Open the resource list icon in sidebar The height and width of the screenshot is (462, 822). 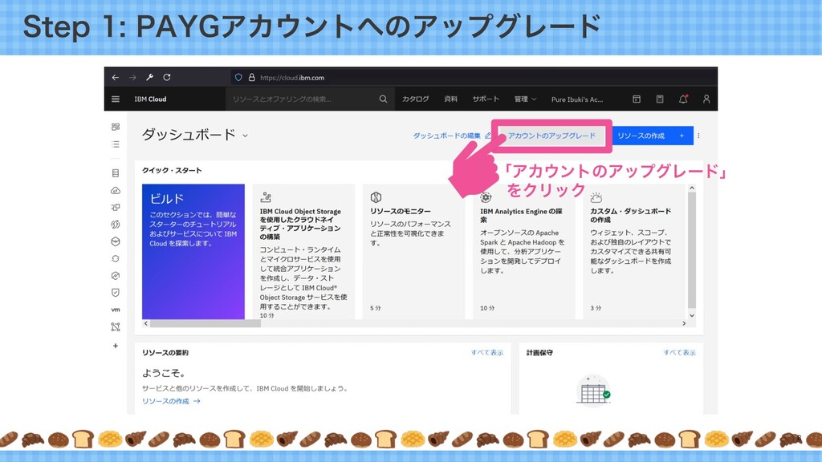[x=116, y=144]
